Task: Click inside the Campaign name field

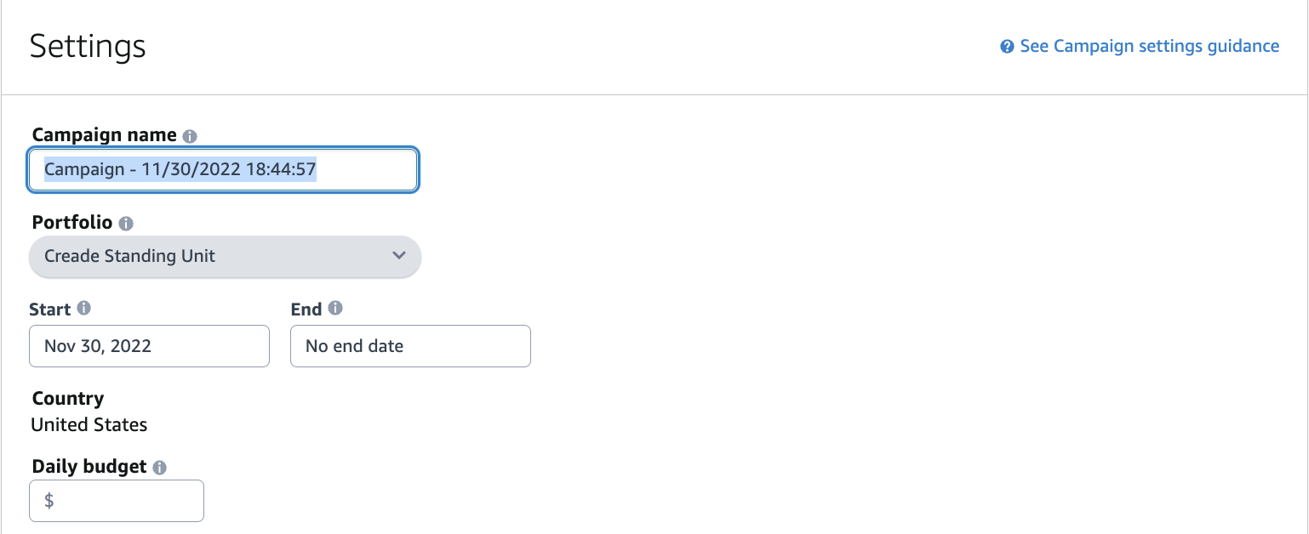Action: tap(222, 169)
